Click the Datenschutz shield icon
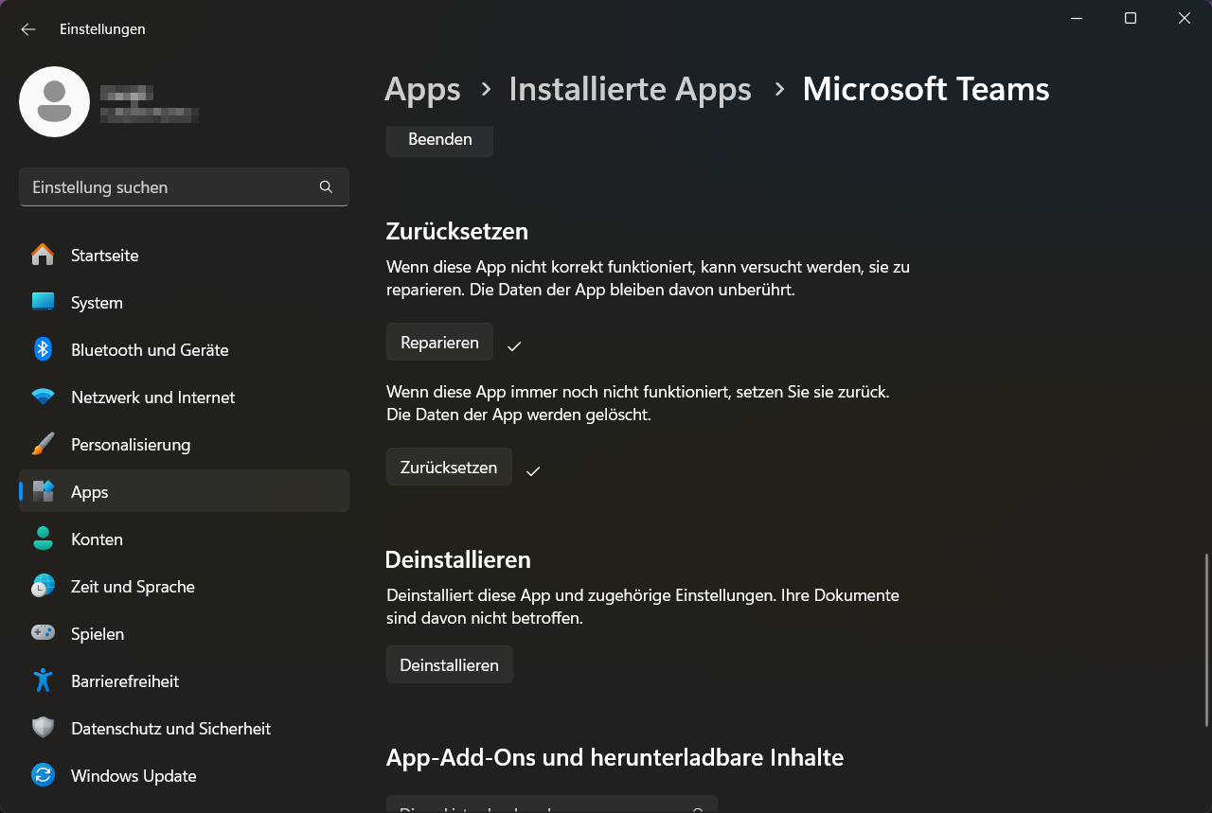The width and height of the screenshot is (1212, 813). tap(43, 728)
